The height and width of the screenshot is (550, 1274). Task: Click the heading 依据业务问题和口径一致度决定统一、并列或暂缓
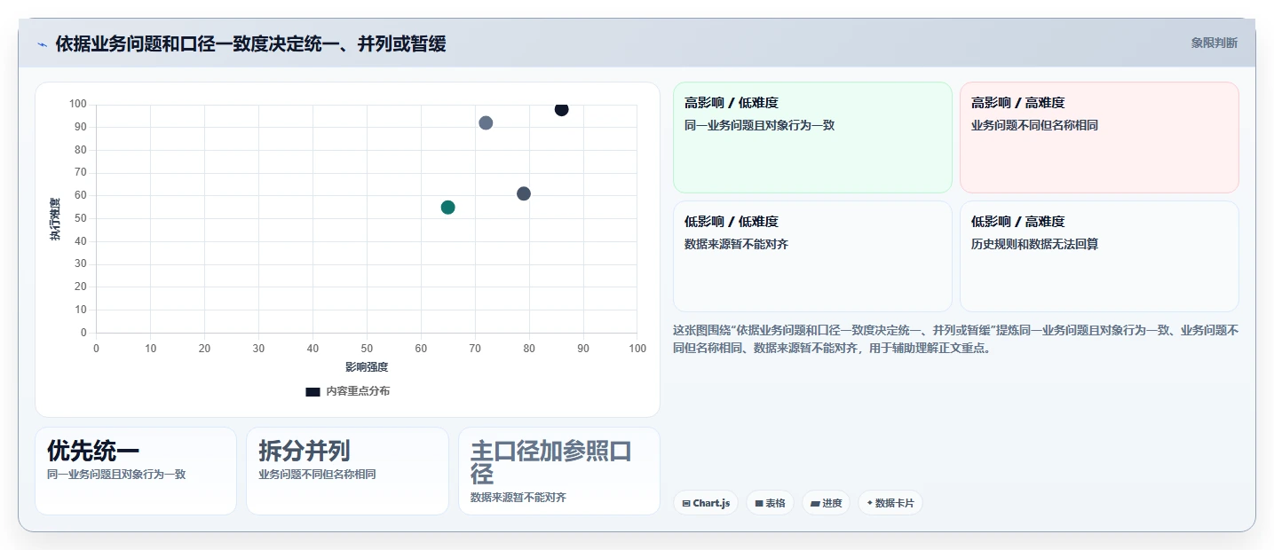pyautogui.click(x=250, y=43)
